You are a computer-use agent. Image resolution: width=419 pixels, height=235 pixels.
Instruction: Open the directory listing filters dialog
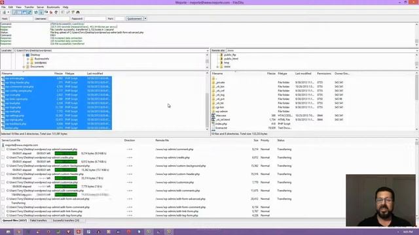tap(63, 12)
